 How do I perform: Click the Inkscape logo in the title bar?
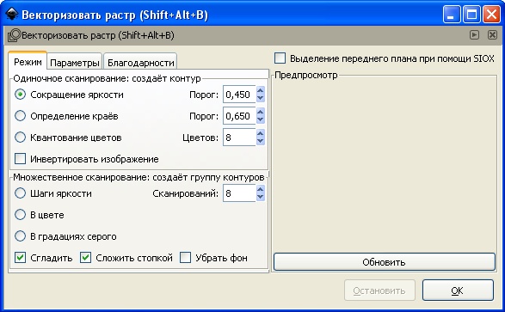pos(11,14)
